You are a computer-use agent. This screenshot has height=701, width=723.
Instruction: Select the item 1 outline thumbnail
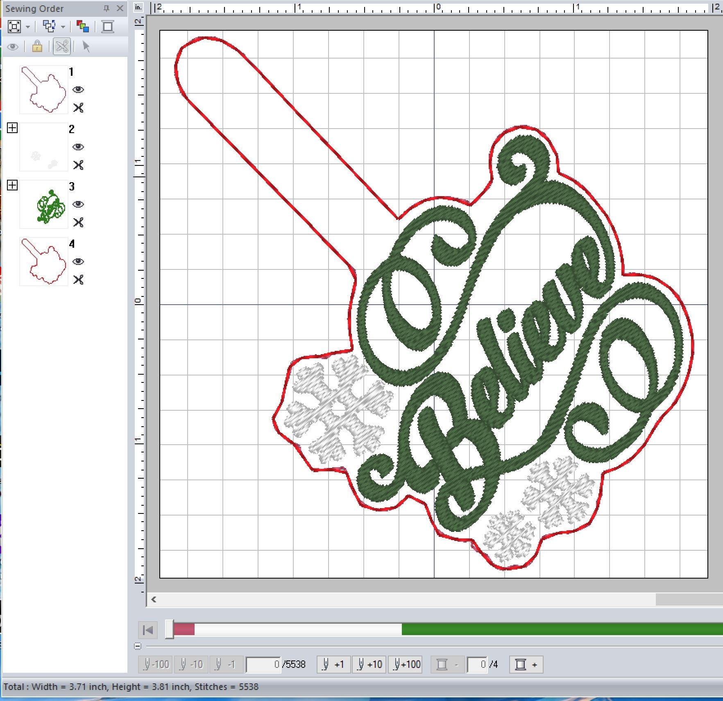pyautogui.click(x=44, y=90)
